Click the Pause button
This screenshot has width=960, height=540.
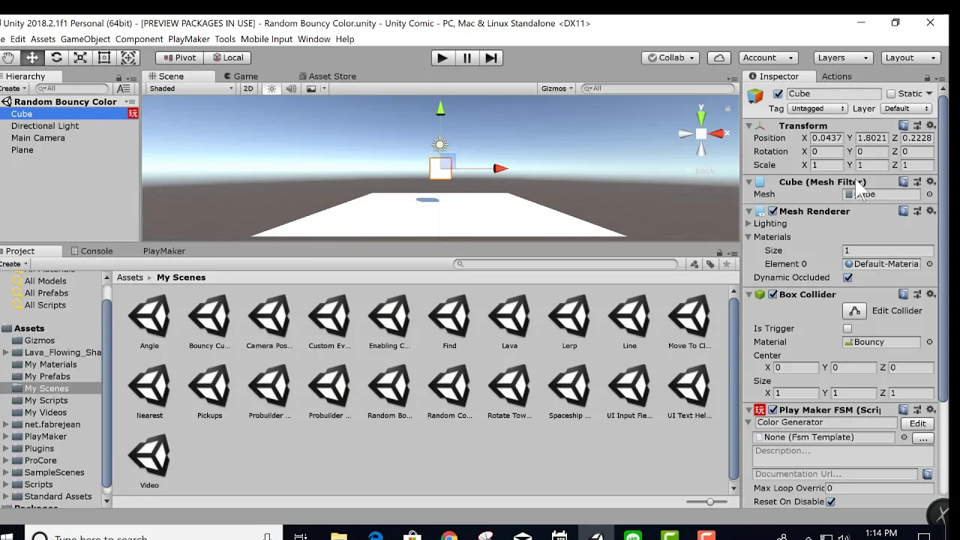point(466,58)
